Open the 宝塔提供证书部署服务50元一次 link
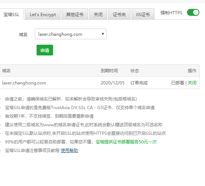The height and width of the screenshot is (186, 205). [x=126, y=142]
